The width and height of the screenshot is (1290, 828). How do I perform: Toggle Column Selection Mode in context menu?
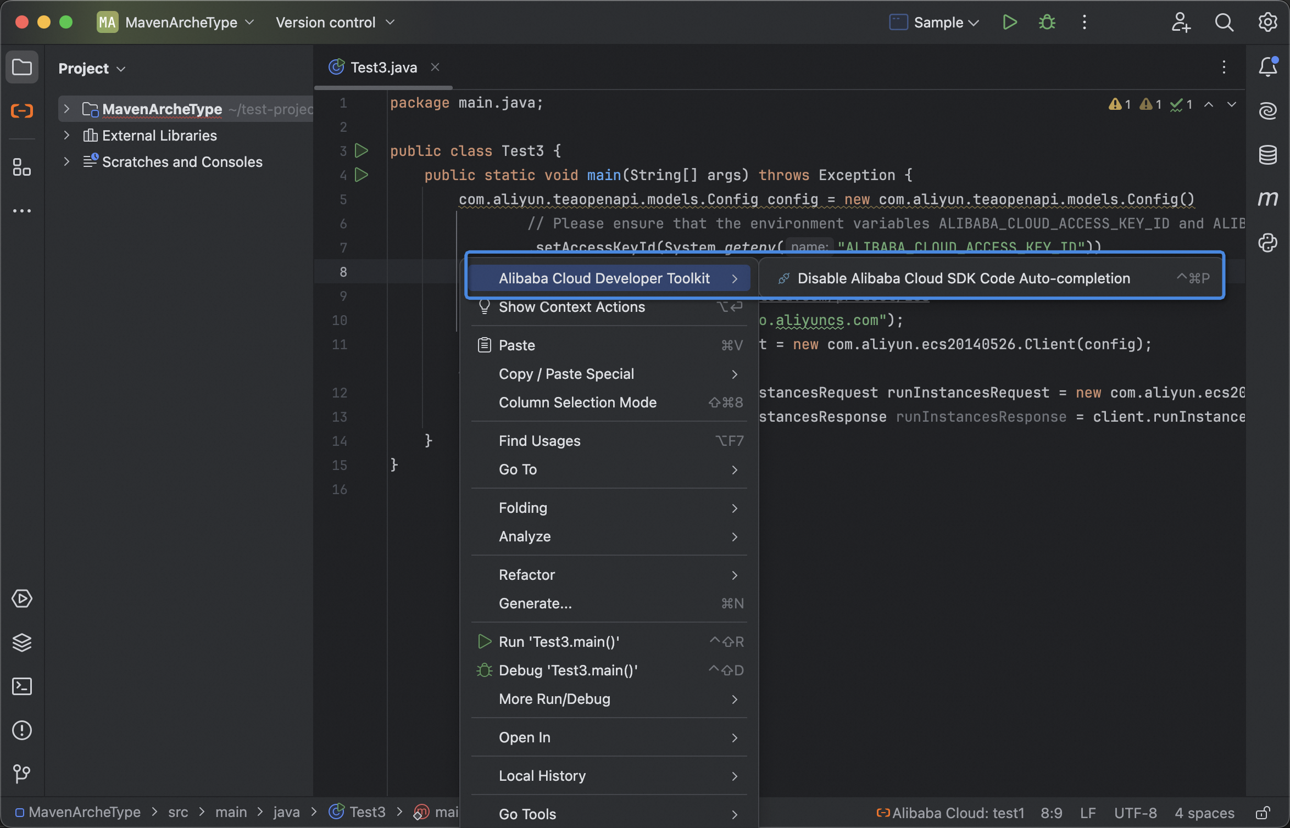(577, 402)
